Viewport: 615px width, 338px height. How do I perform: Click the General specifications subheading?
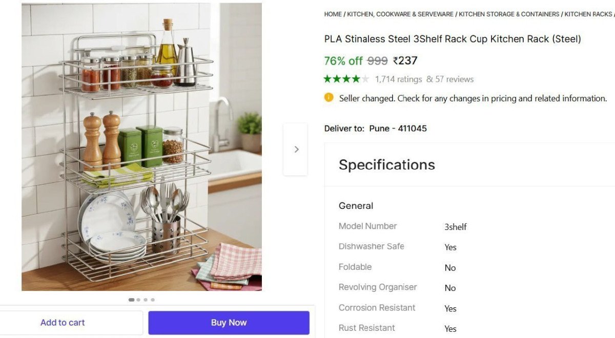356,206
